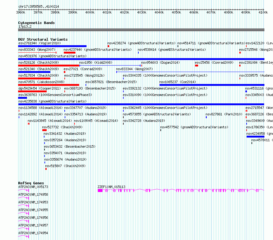Click the 4030k ruler position
Image resolution: width=273 pixels, height=240 pixels.
[142, 12]
